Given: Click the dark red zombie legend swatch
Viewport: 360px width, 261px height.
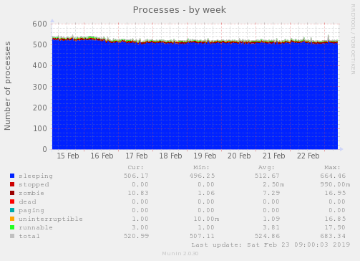Looking at the screenshot, I should [x=12, y=193].
